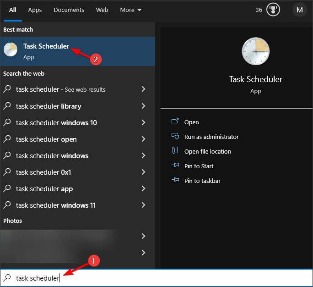
Task: Open the user account avatar labeled M
Action: [x=300, y=10]
